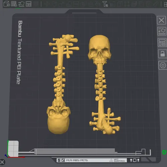
Task: Auto orient objects from the top toolbar
Action: [21, 4]
